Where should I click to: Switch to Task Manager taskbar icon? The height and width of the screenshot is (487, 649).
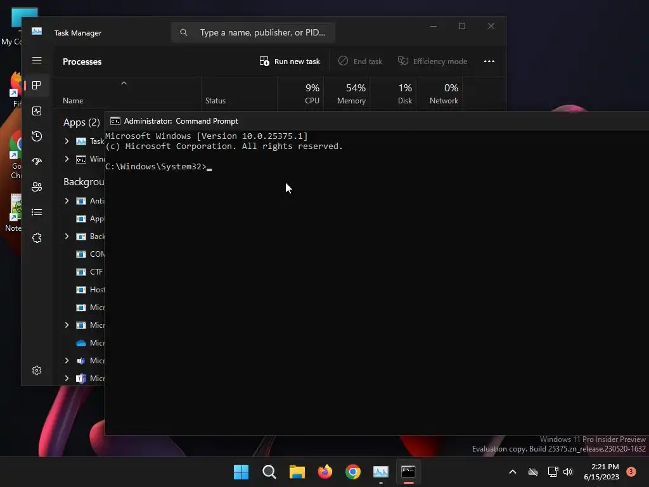point(381,472)
